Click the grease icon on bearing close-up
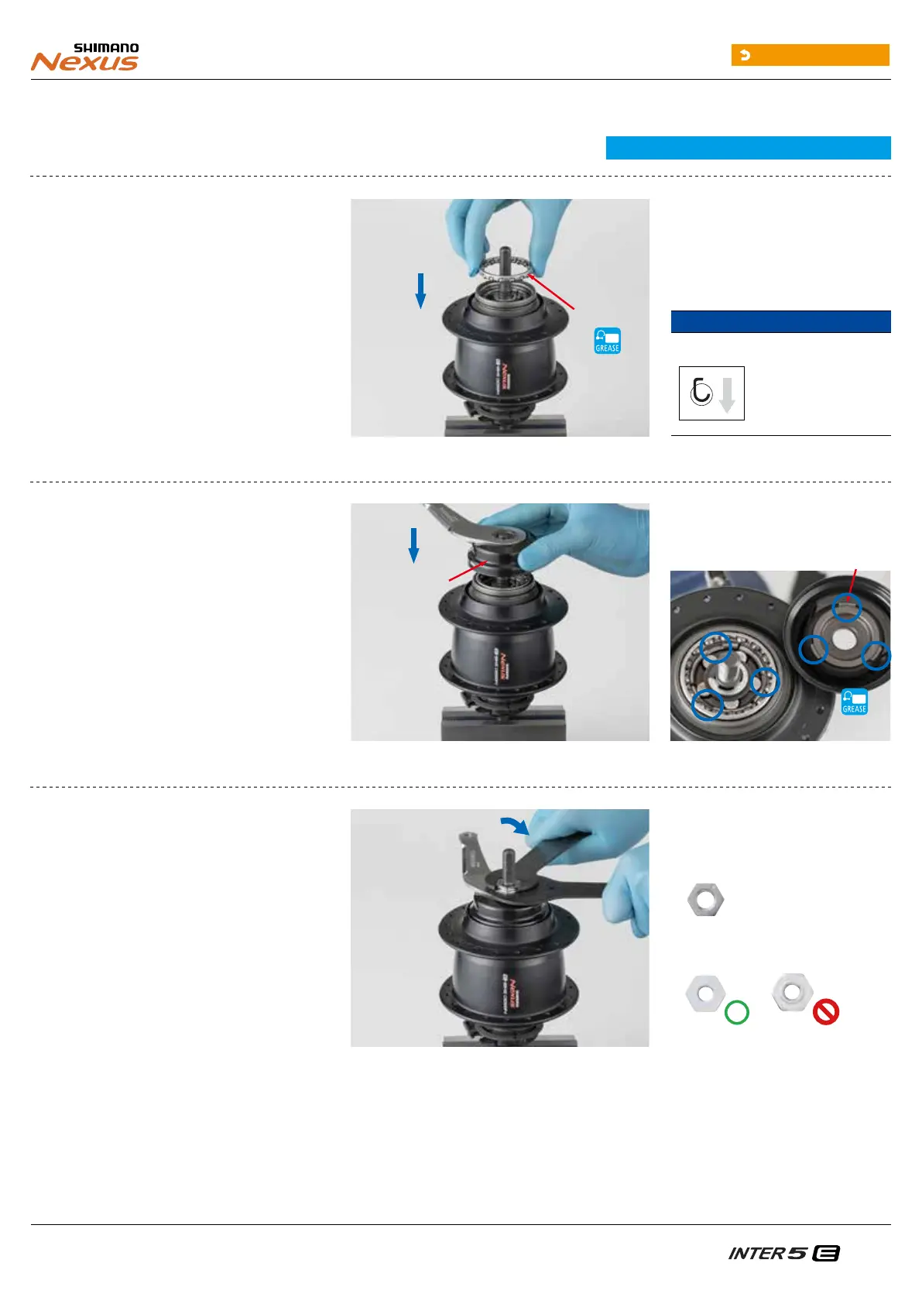Image resolution: width=922 pixels, height=1304 pixels. click(854, 702)
